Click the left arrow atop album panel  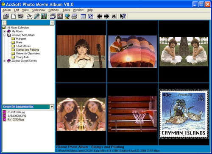(x=4, y=23)
